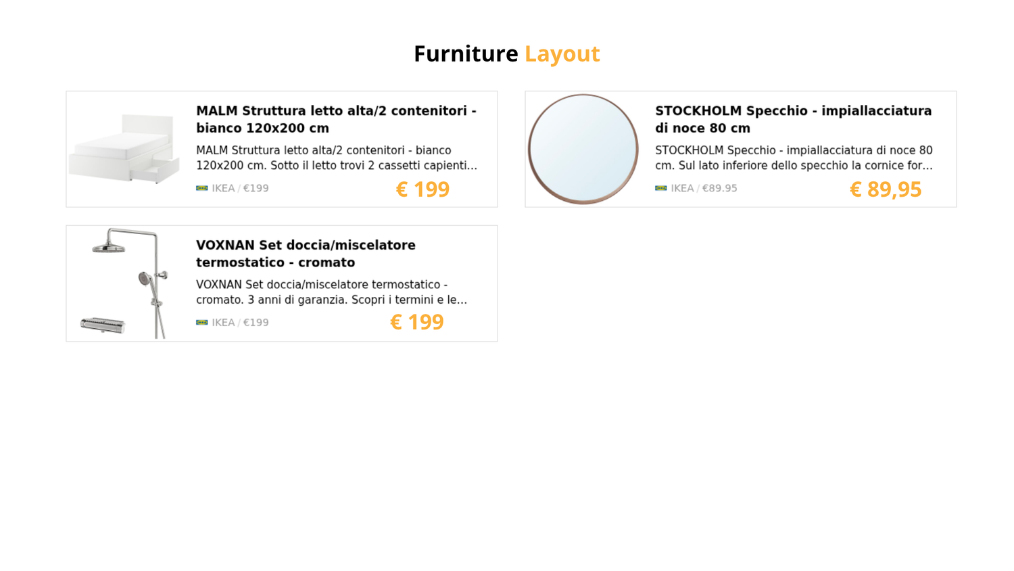The image size is (1014, 571).
Task: Select the MALM product description text
Action: (336, 158)
